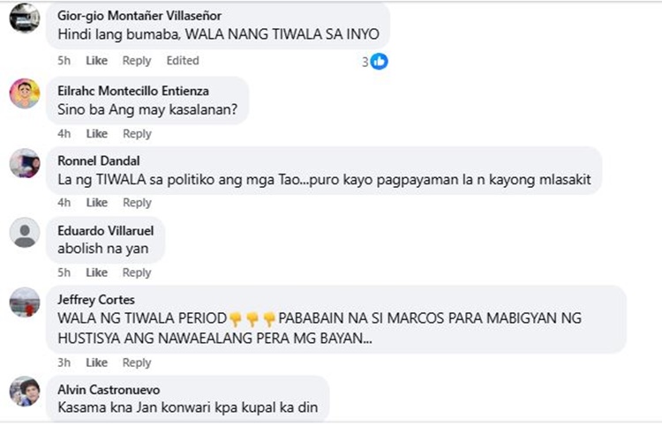The image size is (662, 425).
Task: Like Jeffrey Cortes's comment
Action: coord(97,362)
